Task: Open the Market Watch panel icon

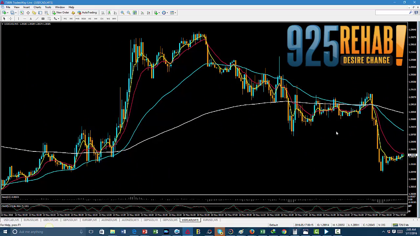Action: [x=22, y=13]
